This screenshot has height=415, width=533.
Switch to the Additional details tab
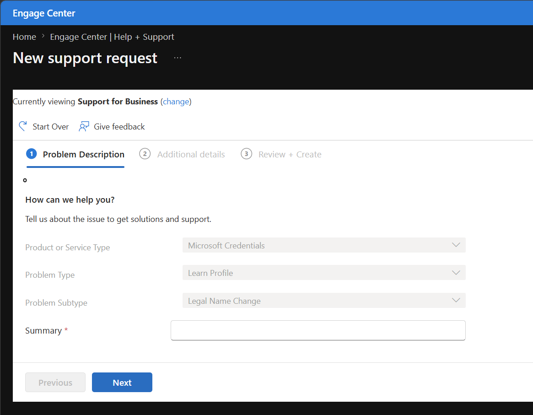(x=182, y=154)
